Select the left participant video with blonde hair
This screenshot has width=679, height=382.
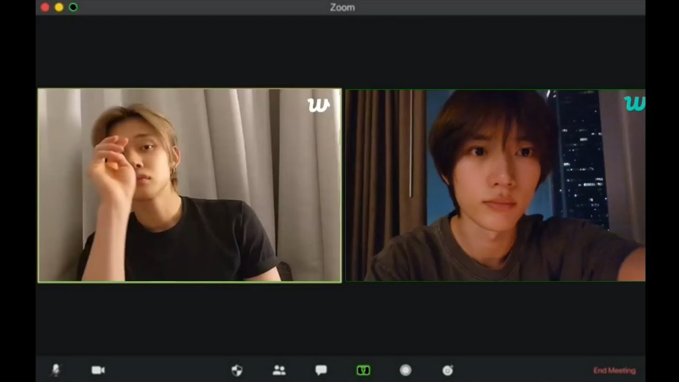[189, 185]
